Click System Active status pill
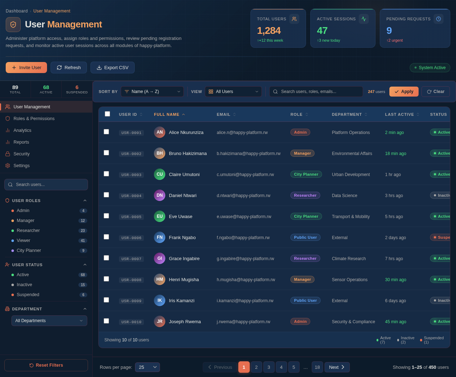Screen dimensions: 456x377 coord(430,68)
